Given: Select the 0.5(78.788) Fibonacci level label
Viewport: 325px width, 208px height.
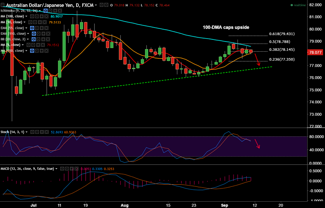Looking at the screenshot, I should pyautogui.click(x=279, y=42).
